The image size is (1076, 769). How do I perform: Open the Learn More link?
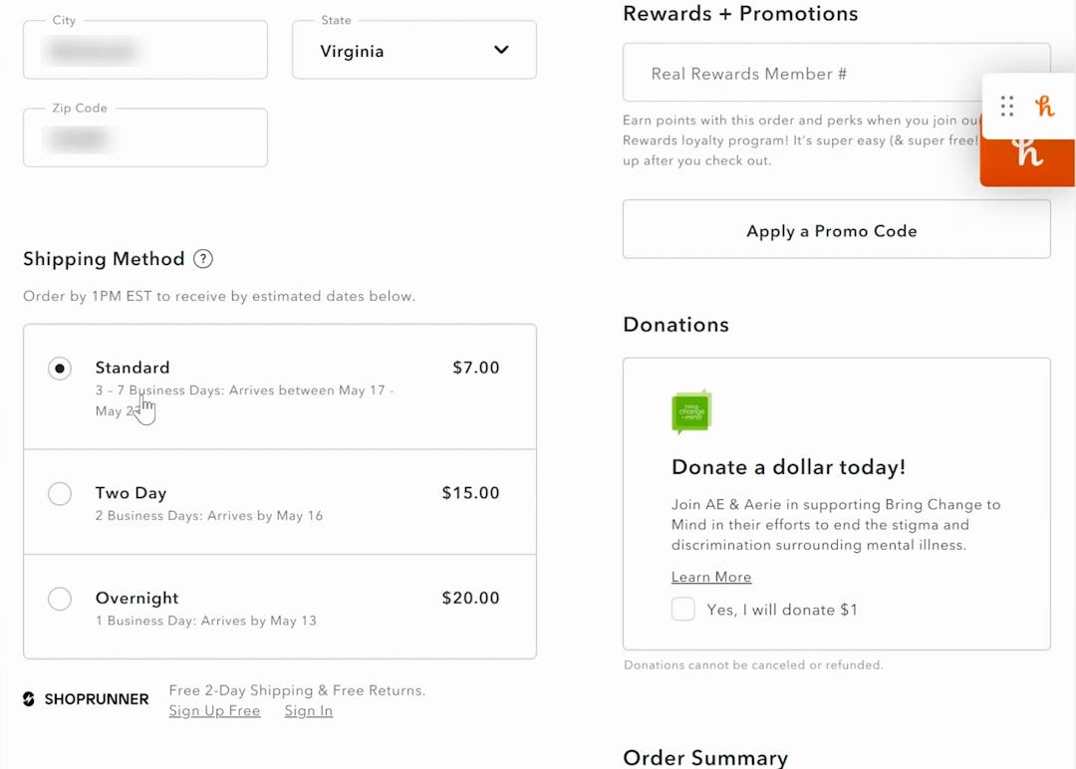(710, 577)
